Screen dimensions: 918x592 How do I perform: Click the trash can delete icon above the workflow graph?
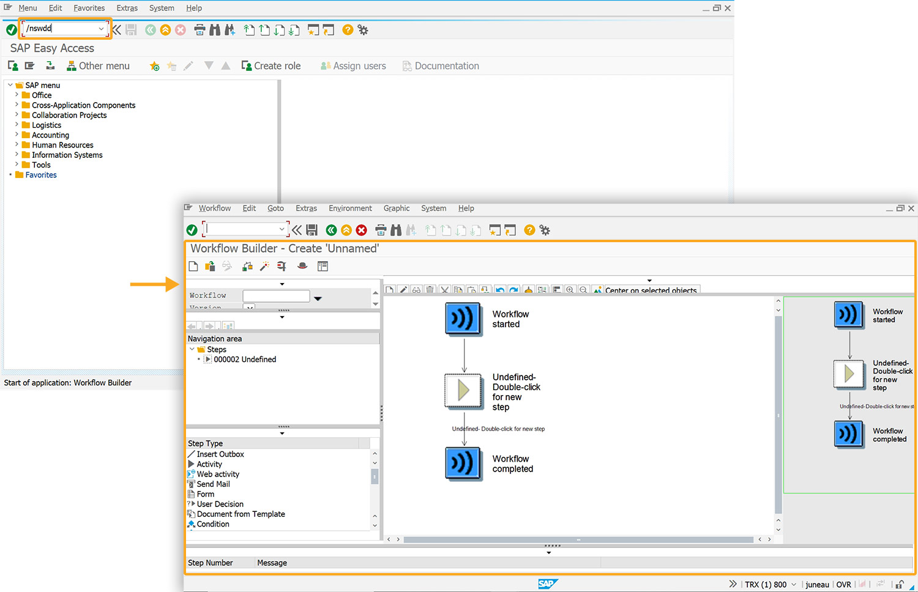click(x=430, y=290)
